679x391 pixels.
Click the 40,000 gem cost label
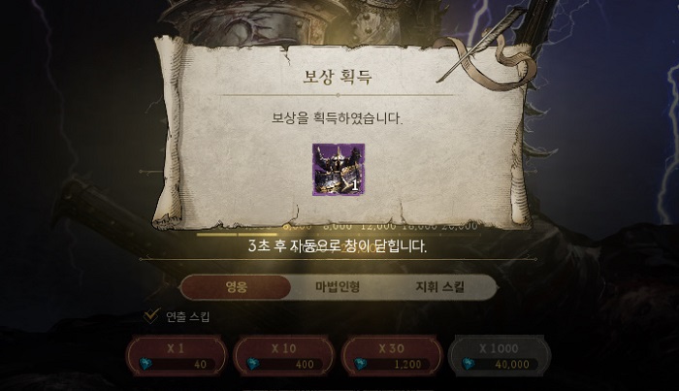tap(512, 365)
